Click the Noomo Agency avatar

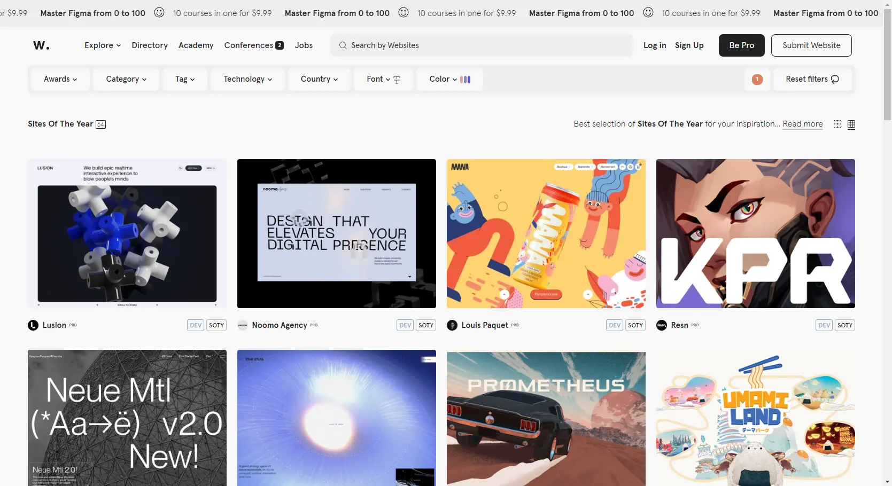tap(243, 325)
